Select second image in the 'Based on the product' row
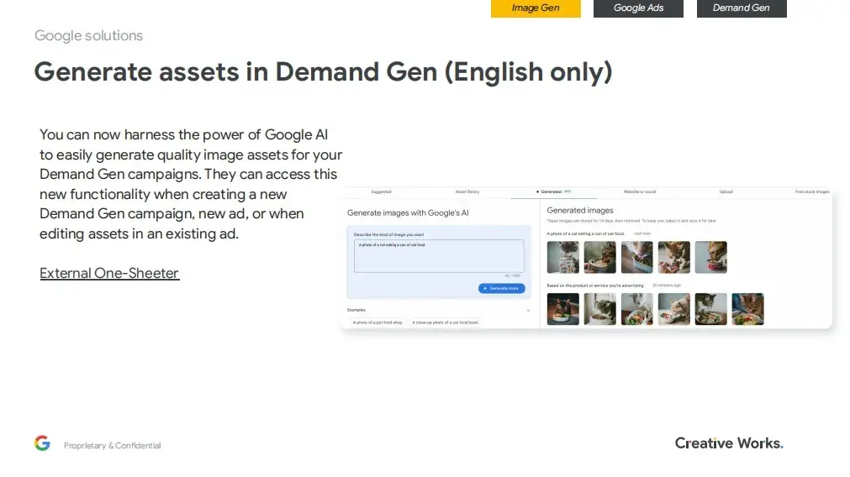 click(x=599, y=309)
